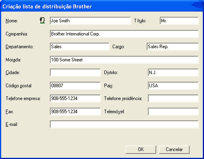Click the Departamento: label
The height and width of the screenshot is (159, 204).
(x=19, y=46)
